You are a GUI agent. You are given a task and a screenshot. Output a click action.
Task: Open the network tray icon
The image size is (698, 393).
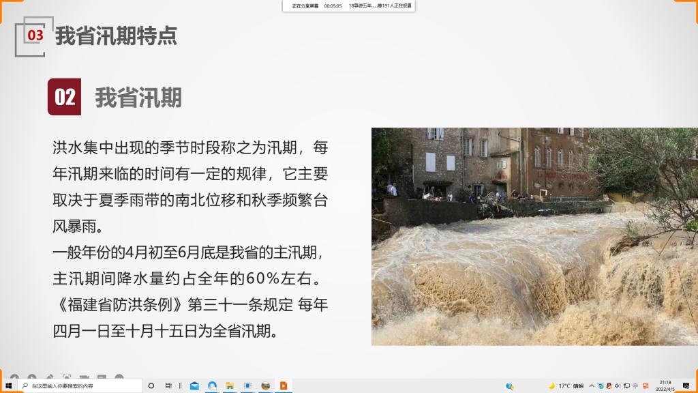[x=626, y=385]
